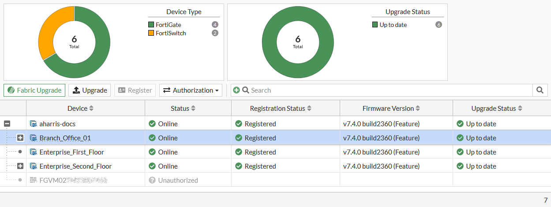Click the search magnifier button at right

540,90
